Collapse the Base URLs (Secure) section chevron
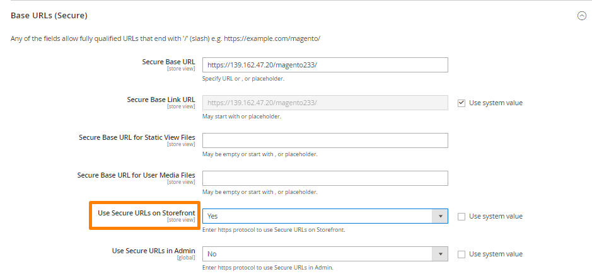 click(582, 16)
